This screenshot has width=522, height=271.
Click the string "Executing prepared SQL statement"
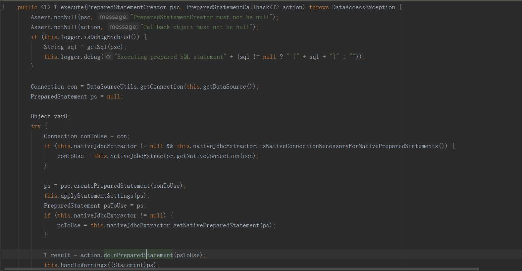170,57
